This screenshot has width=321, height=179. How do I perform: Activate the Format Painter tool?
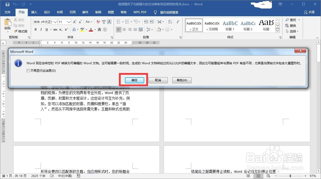pyautogui.click(x=21, y=31)
